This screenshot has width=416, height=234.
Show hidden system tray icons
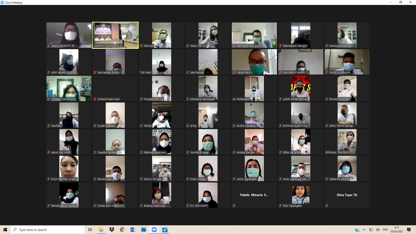click(364, 230)
